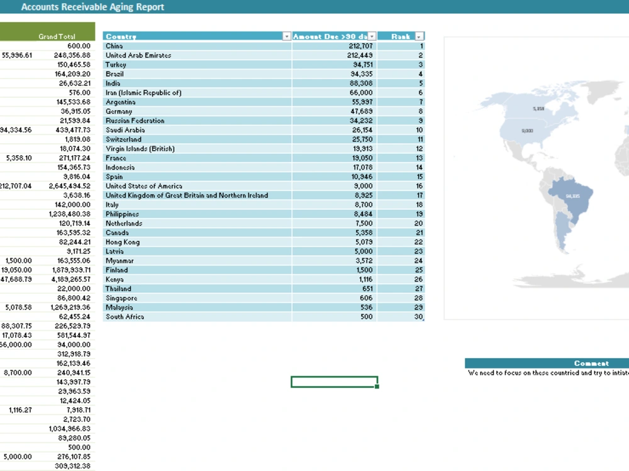Click the Philippines country cell

click(x=197, y=214)
